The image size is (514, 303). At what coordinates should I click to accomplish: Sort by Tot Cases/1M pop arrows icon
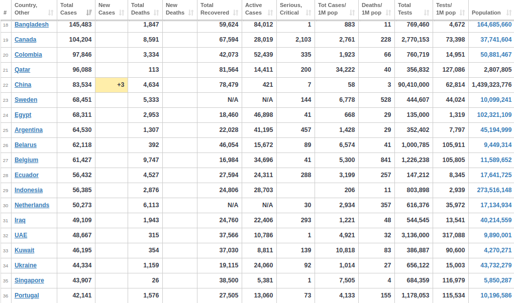[x=352, y=13]
